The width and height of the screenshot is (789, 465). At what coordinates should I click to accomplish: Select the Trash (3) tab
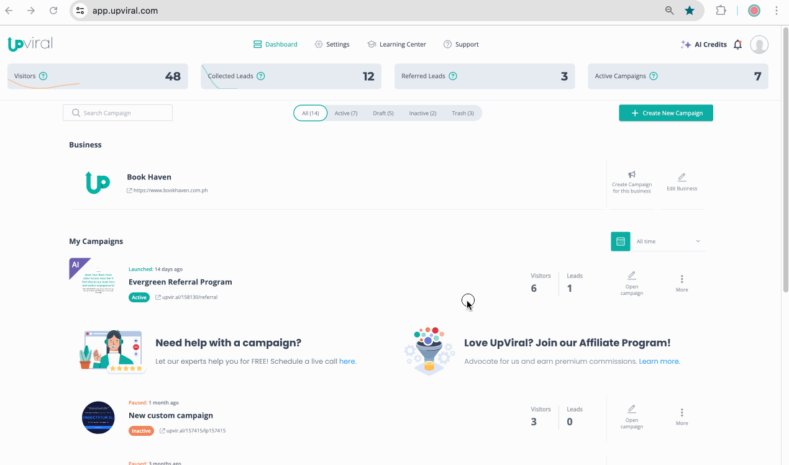tap(463, 113)
